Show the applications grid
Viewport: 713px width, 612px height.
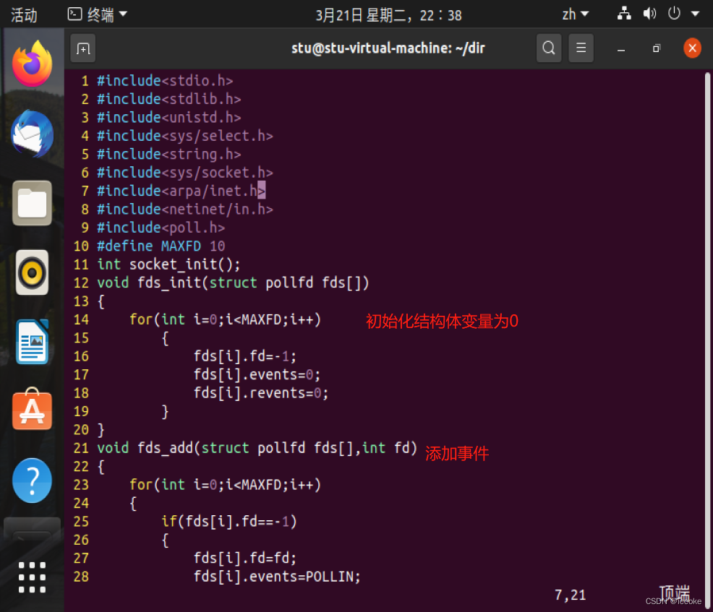tap(32, 577)
